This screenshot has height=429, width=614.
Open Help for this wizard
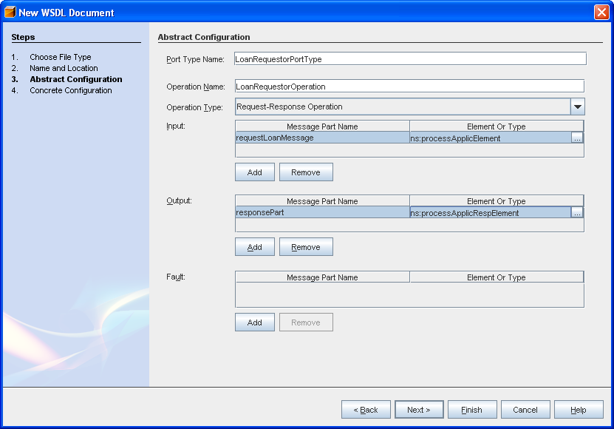click(579, 410)
